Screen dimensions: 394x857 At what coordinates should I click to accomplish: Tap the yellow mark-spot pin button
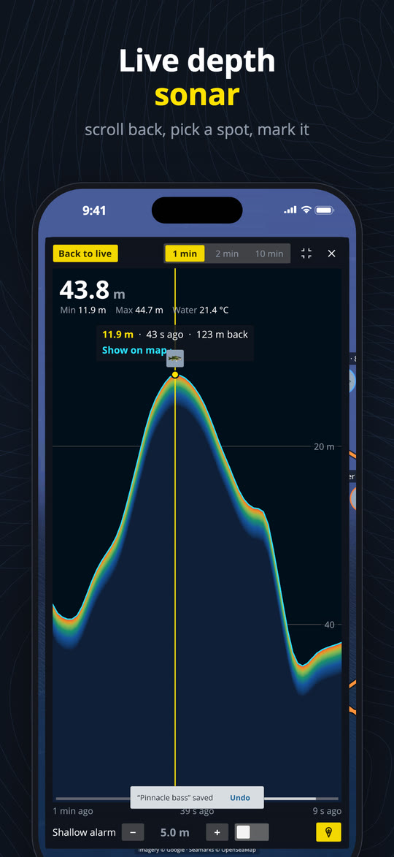[x=328, y=832]
